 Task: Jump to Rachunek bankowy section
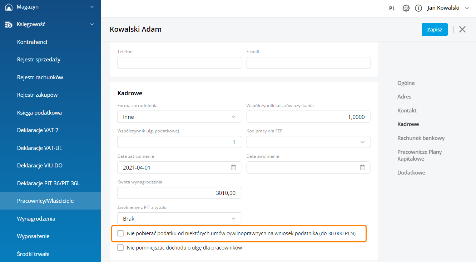coord(421,138)
